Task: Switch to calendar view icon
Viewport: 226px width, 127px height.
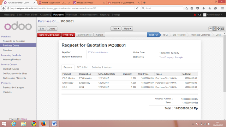Action: pos(223,29)
